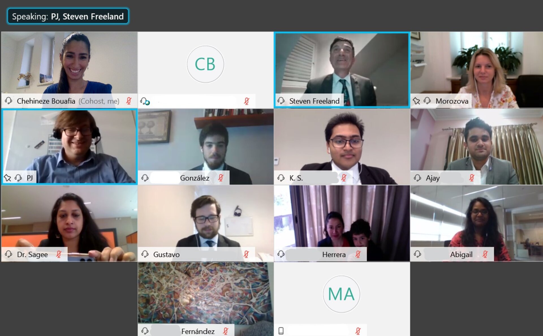Click the pin icon on Morozova's tile

(416, 101)
